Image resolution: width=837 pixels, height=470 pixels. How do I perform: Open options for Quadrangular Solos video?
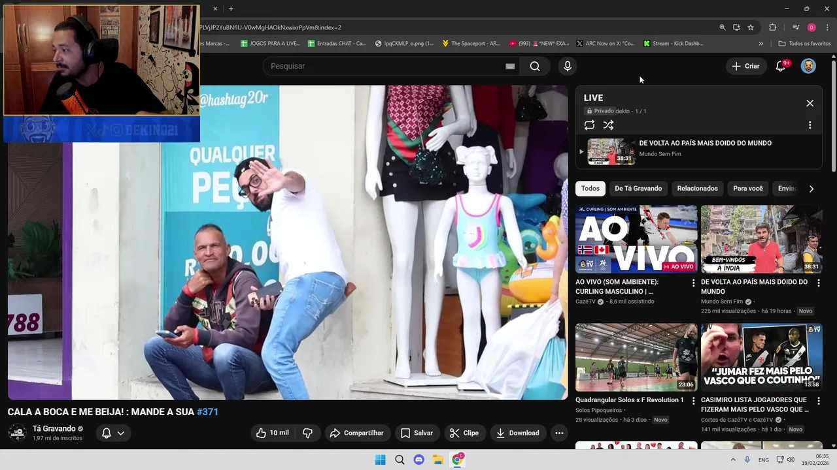(x=694, y=401)
